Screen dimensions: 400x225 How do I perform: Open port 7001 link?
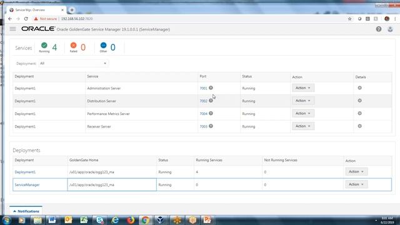[203, 88]
